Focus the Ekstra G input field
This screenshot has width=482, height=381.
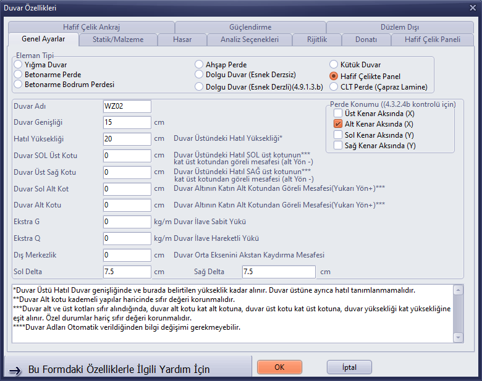(127, 222)
